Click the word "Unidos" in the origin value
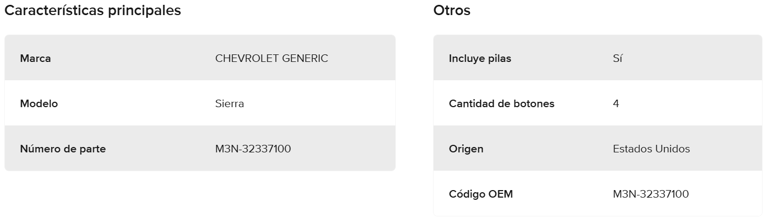This screenshot has width=768, height=224. pos(672,149)
